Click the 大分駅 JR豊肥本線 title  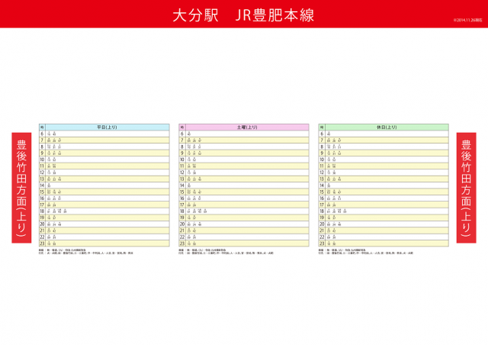pyautogui.click(x=243, y=15)
